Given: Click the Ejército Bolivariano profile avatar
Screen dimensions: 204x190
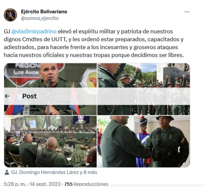Looking at the screenshot, I should coord(10,15).
